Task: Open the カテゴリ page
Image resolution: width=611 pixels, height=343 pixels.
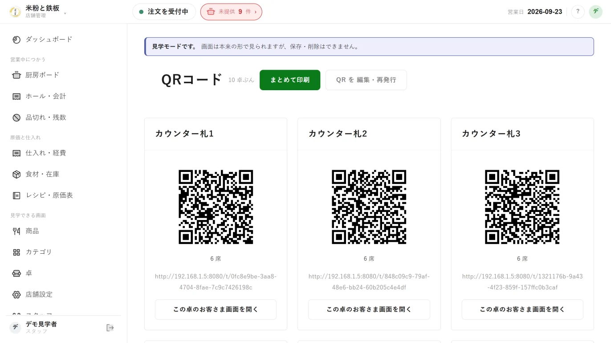Action: point(63,252)
